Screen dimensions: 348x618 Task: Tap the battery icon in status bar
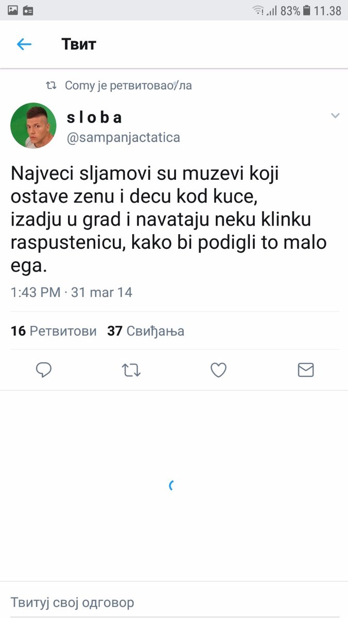click(307, 10)
